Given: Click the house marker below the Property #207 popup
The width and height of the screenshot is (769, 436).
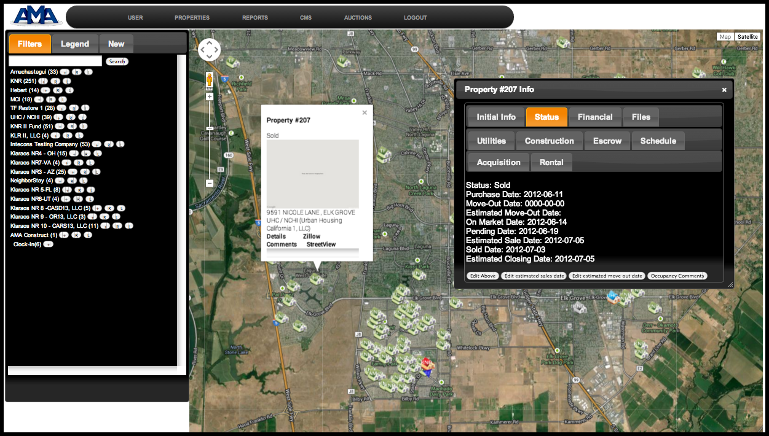Looking at the screenshot, I should coord(317,279).
